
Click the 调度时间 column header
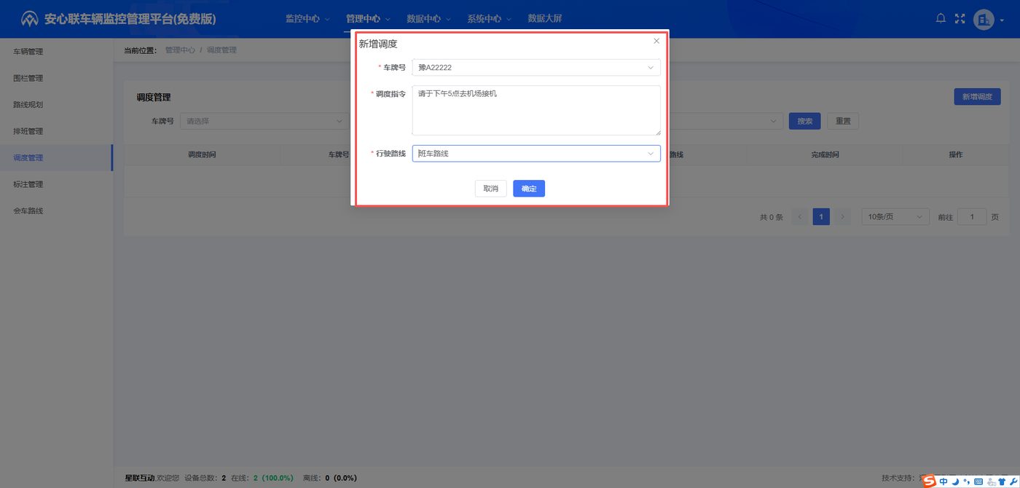[202, 155]
